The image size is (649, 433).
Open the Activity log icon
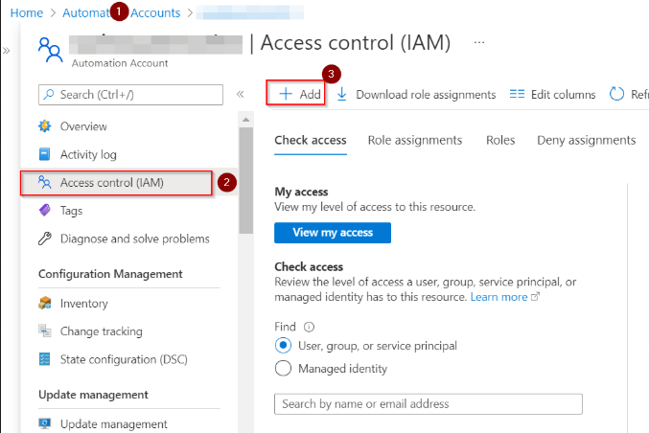44,154
